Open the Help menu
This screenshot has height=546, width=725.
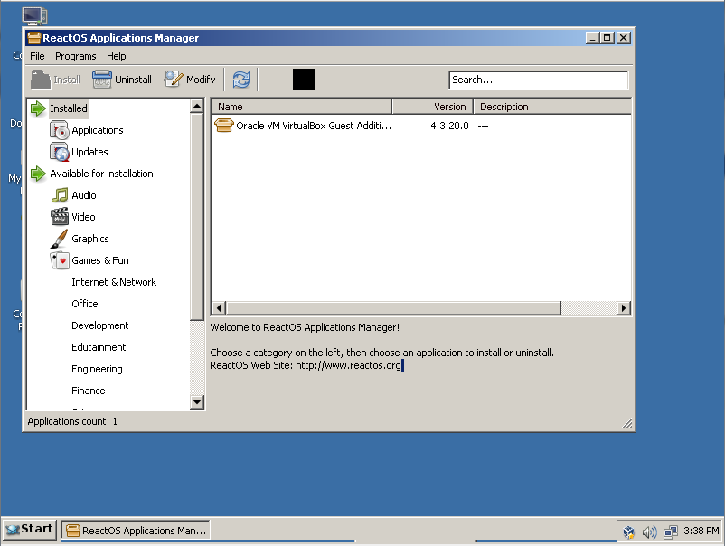pos(116,56)
